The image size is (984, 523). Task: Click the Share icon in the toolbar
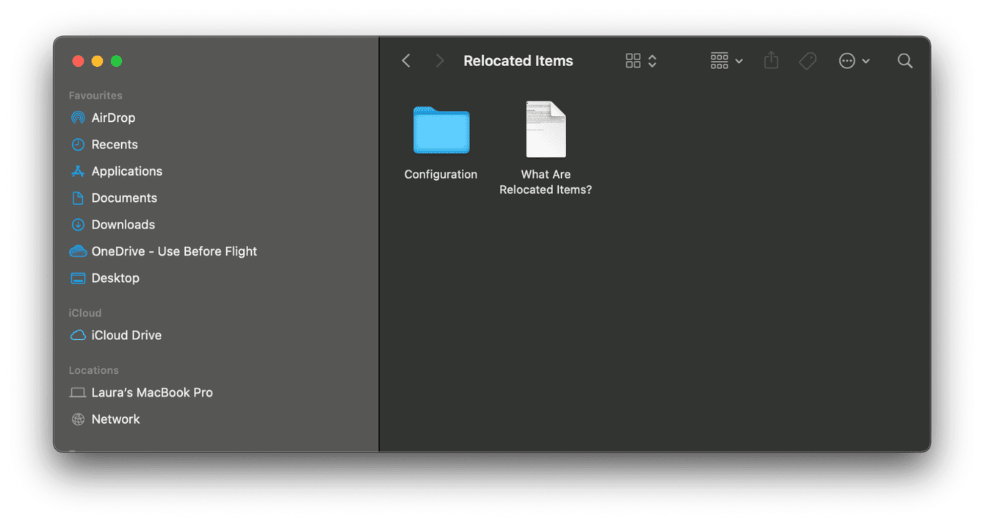(x=771, y=60)
